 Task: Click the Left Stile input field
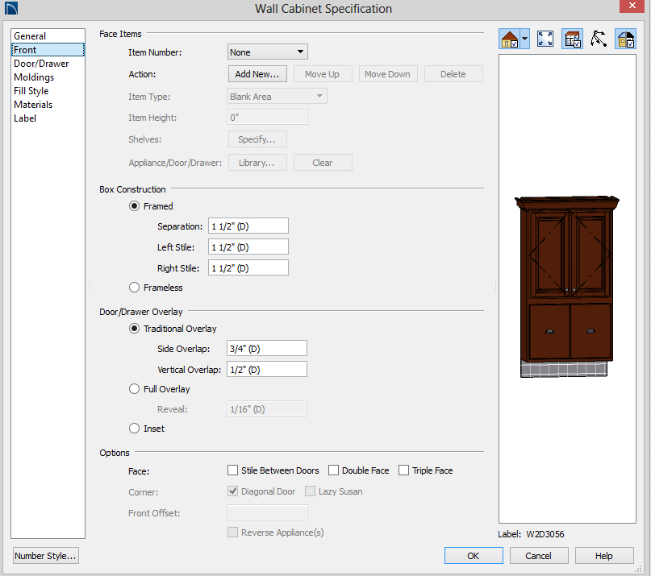point(248,247)
